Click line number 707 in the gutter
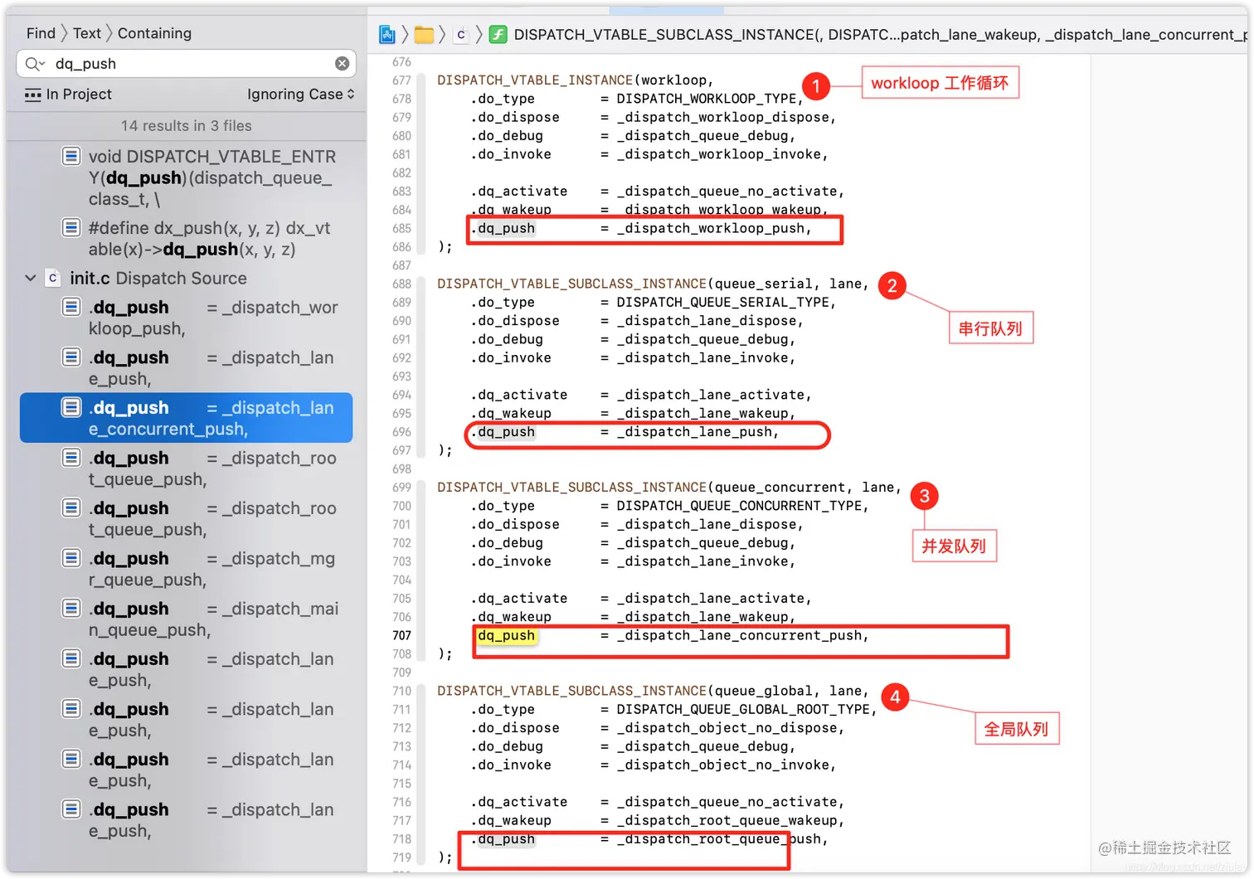1254x879 pixels. [x=401, y=635]
